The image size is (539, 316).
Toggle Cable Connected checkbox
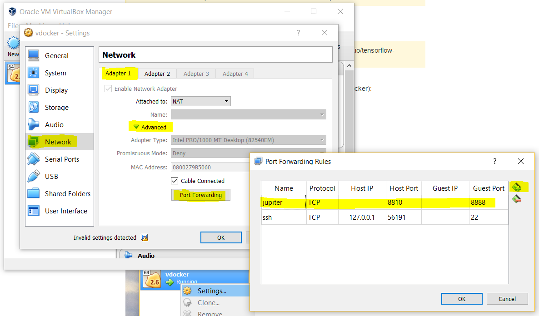pos(175,181)
